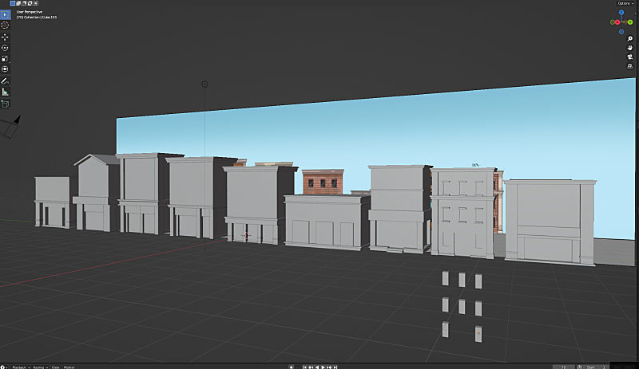Open the Options dropdown
The width and height of the screenshot is (639, 369).
(x=624, y=3)
